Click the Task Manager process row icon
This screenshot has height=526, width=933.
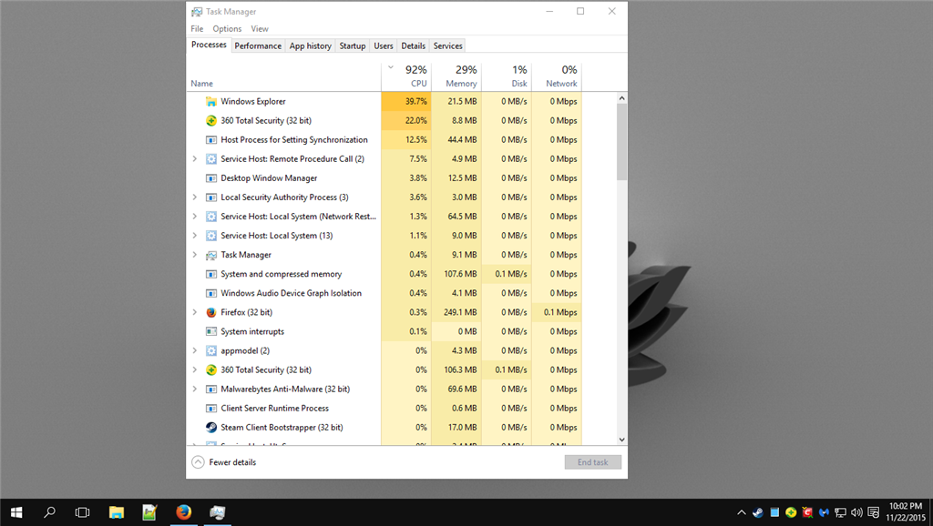pos(211,255)
